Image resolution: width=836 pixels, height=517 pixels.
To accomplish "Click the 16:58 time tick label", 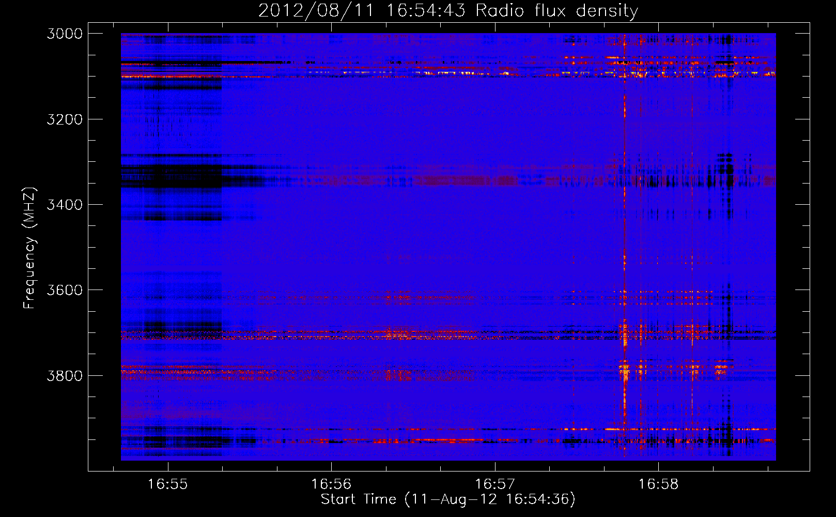I will click(x=658, y=484).
